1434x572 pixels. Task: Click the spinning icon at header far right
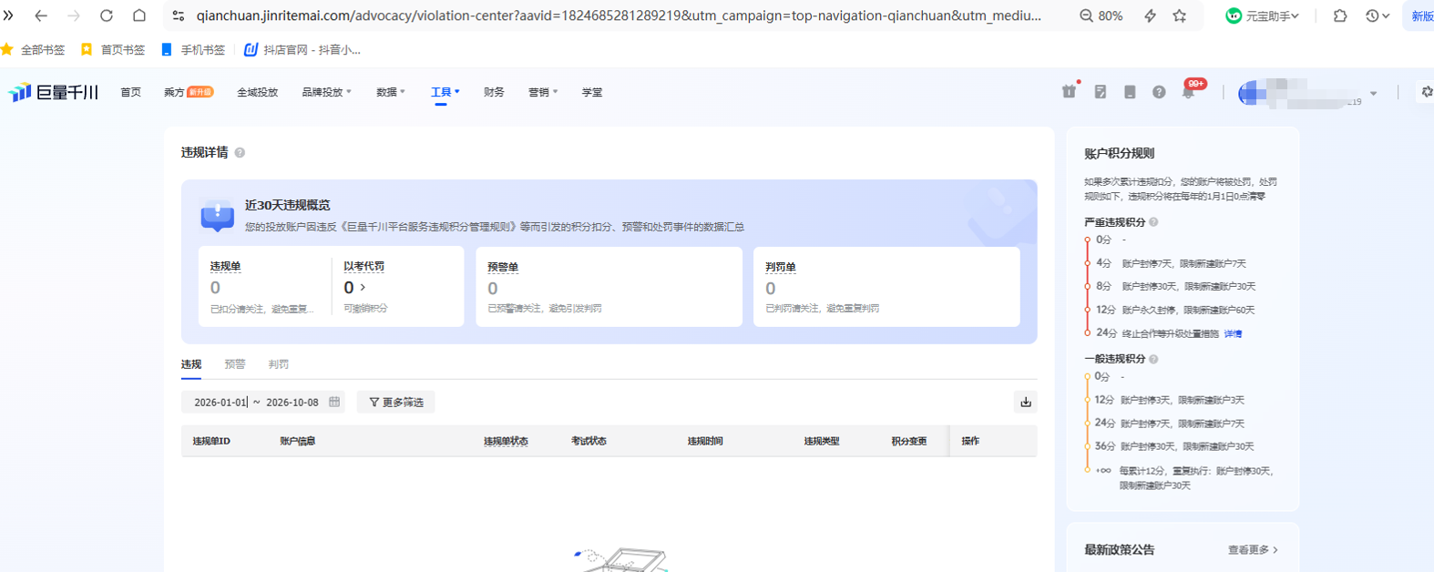pos(1427,92)
